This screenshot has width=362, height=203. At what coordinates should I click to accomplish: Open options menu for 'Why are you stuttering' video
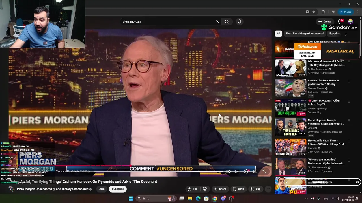tap(349, 160)
